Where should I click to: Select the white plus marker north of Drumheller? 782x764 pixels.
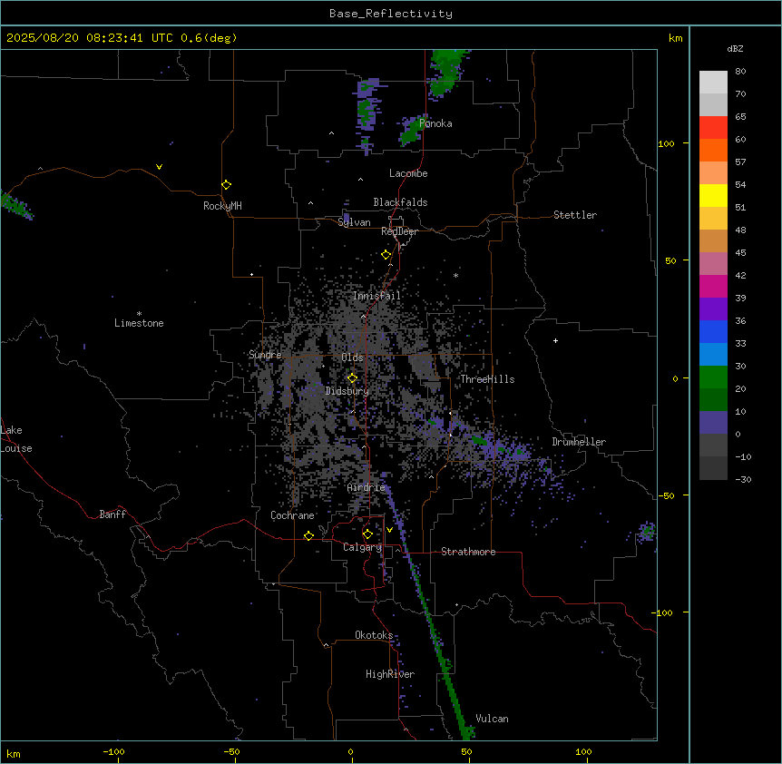555,340
